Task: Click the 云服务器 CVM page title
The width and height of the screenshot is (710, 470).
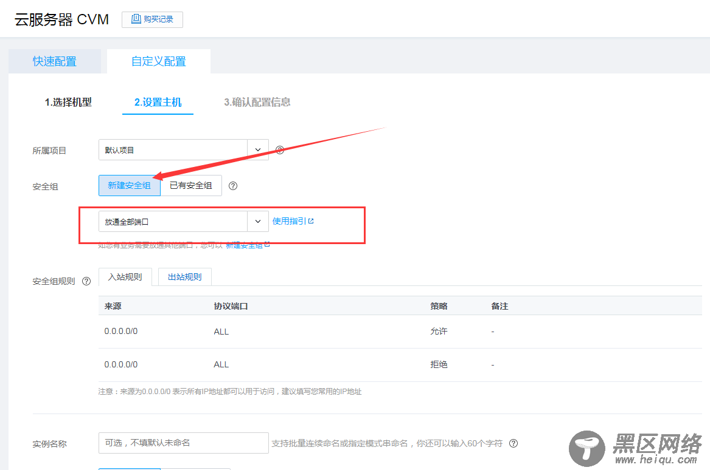Action: tap(61, 19)
